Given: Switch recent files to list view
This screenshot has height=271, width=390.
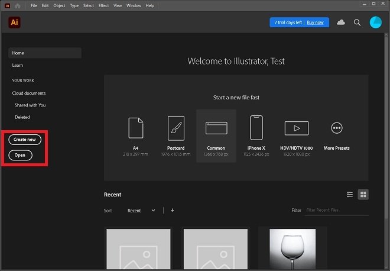Looking at the screenshot, I should (350, 194).
